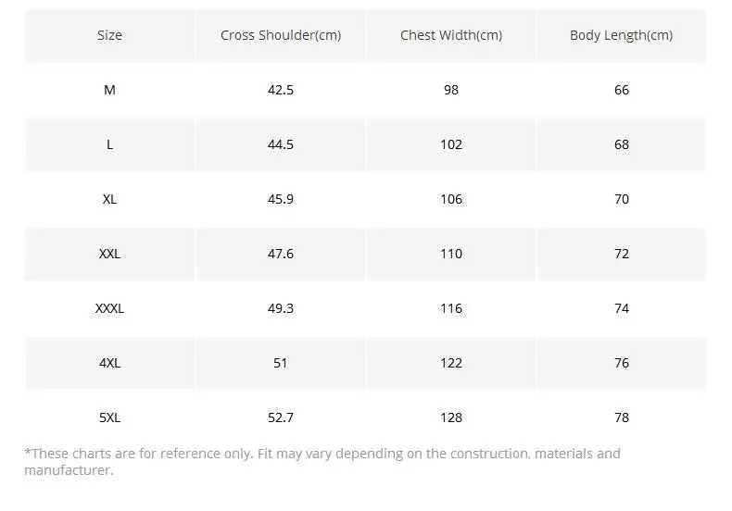Click the 70 body length value
Screen dimensions: 732x511
[622, 199]
